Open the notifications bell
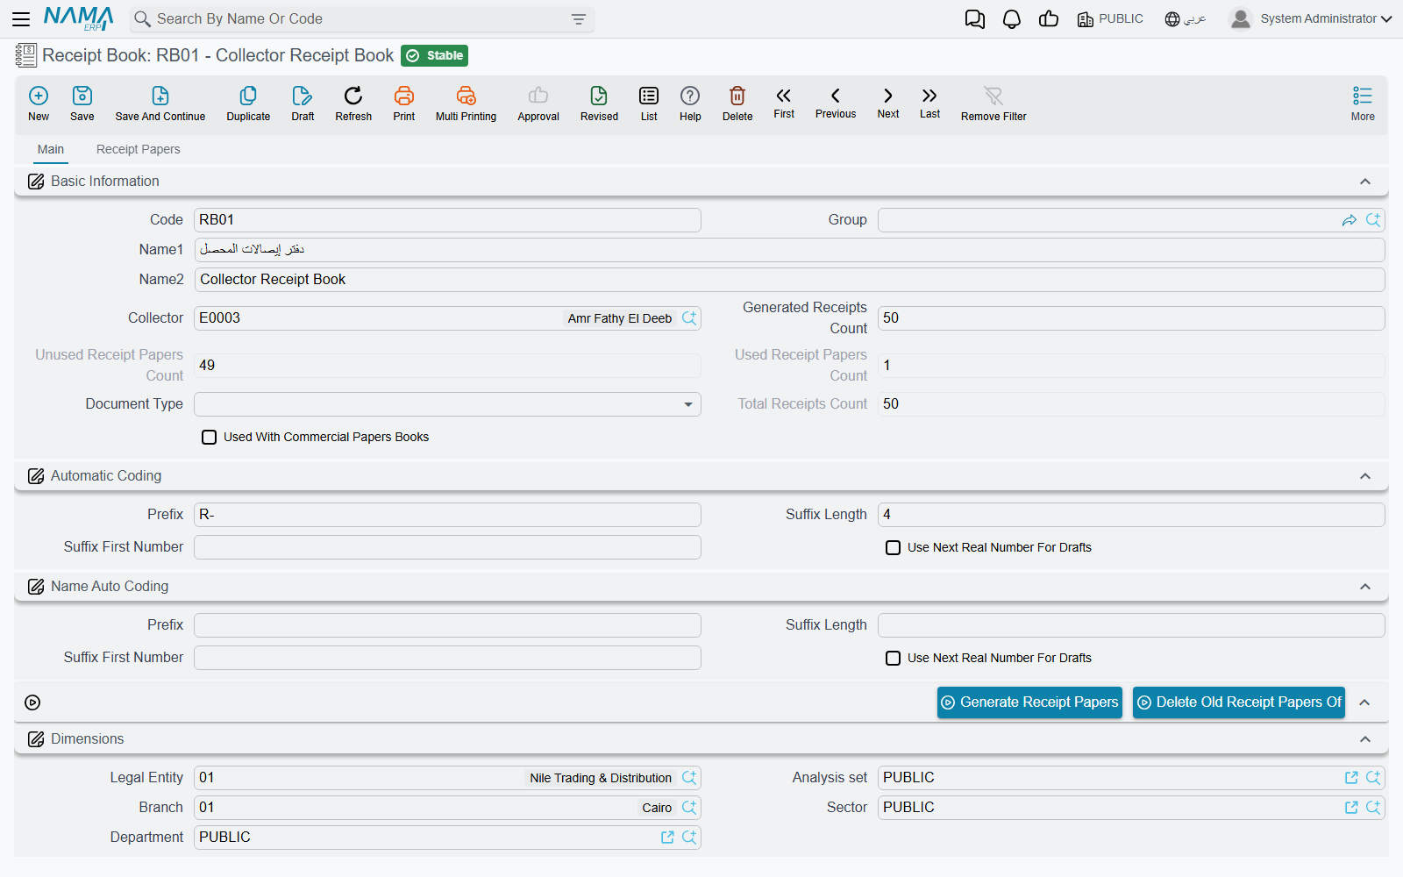This screenshot has width=1403, height=877. (x=1012, y=19)
